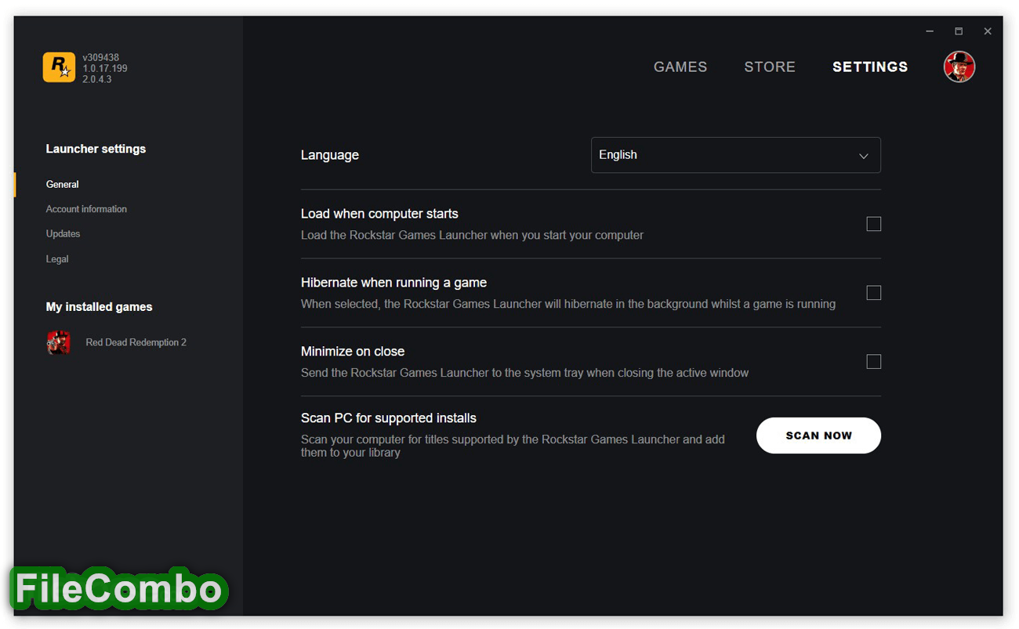Go to the Updates settings page
This screenshot has height=629, width=1019.
(x=63, y=234)
